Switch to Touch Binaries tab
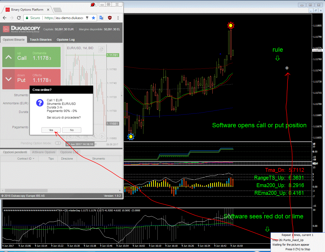The width and height of the screenshot is (325, 252). coord(40,39)
